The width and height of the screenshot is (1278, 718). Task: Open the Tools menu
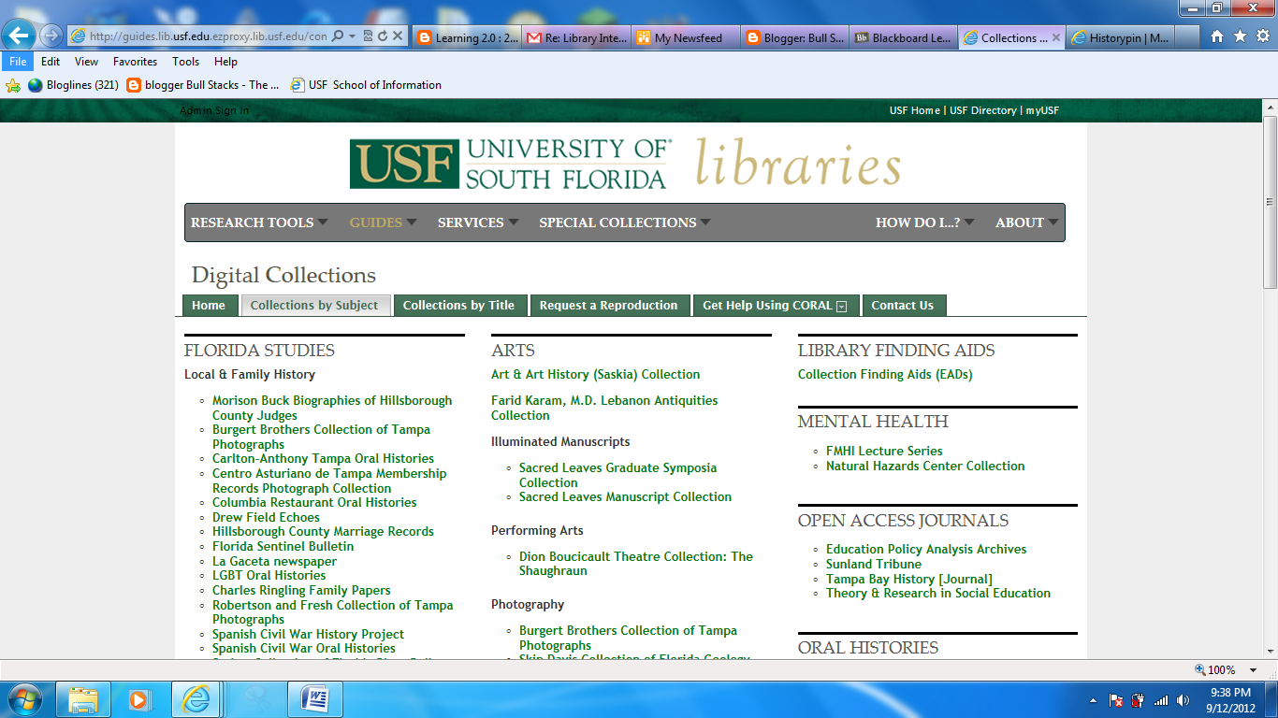(184, 61)
